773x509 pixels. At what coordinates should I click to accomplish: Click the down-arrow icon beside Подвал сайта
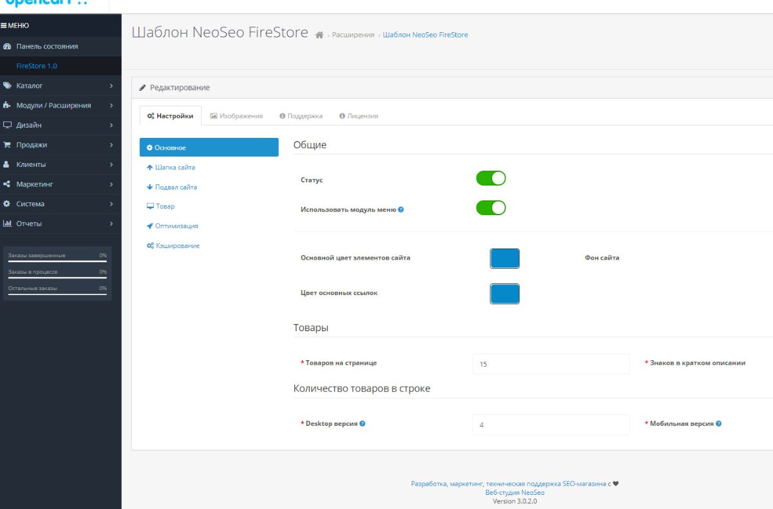click(x=150, y=187)
